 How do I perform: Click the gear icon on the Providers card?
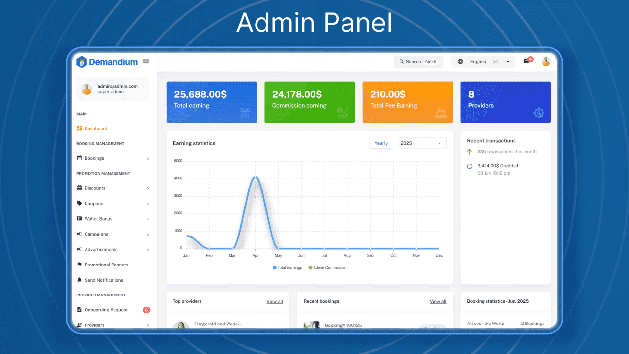point(539,112)
